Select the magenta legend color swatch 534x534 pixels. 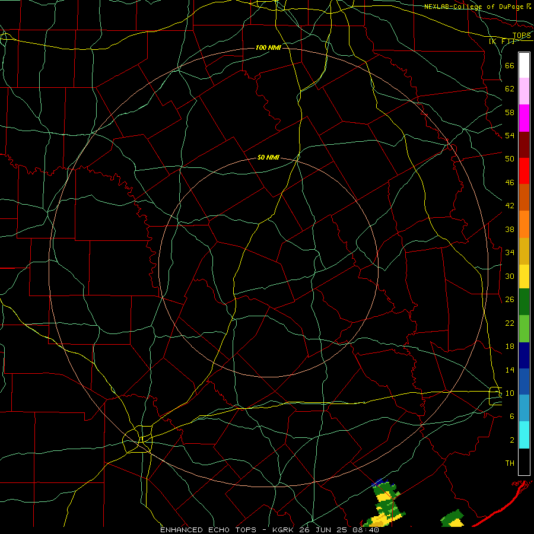coord(524,118)
